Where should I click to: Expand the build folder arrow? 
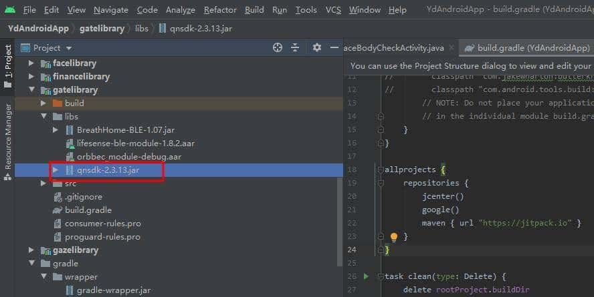(43, 103)
